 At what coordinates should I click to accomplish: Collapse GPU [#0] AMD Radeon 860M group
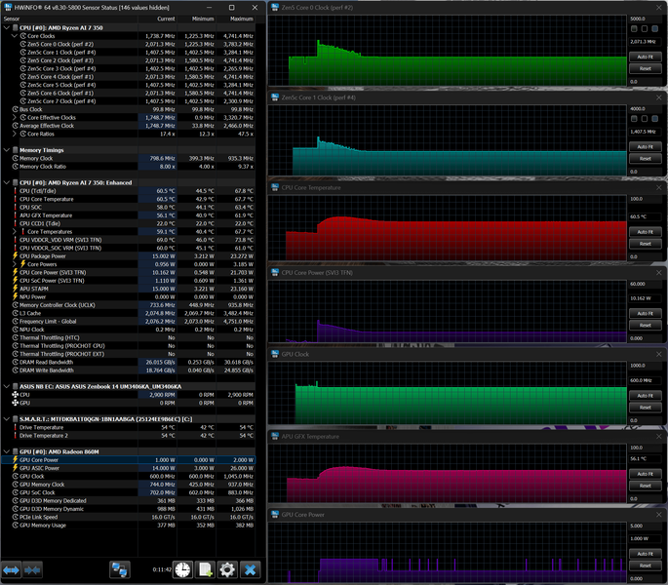[7, 451]
